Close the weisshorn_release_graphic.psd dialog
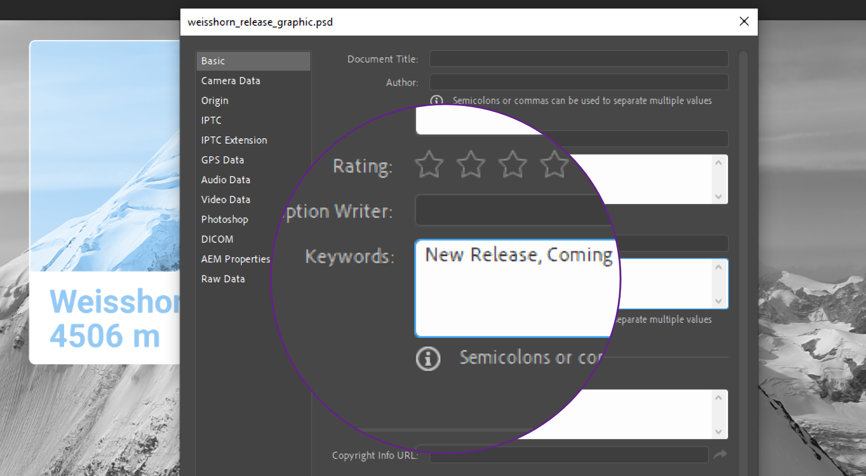The image size is (866, 476). click(744, 22)
